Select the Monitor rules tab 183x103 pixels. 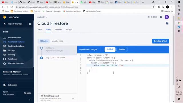57,41
